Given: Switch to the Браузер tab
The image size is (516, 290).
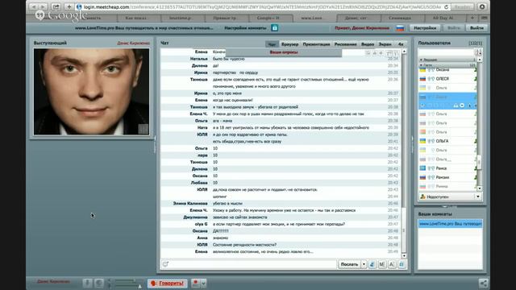Looking at the screenshot, I should point(289,44).
